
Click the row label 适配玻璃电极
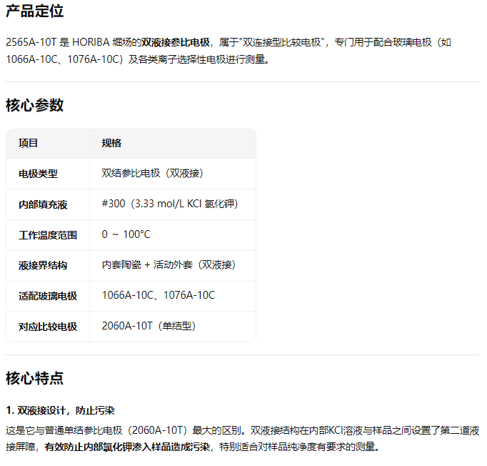(48, 296)
